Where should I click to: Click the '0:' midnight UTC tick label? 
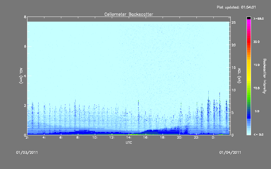coord(214,138)
